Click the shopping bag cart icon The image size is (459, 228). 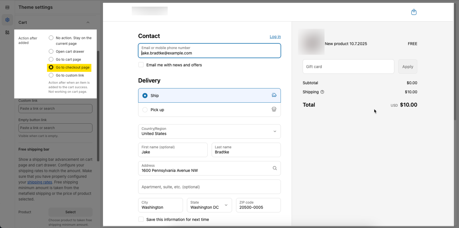point(414,12)
